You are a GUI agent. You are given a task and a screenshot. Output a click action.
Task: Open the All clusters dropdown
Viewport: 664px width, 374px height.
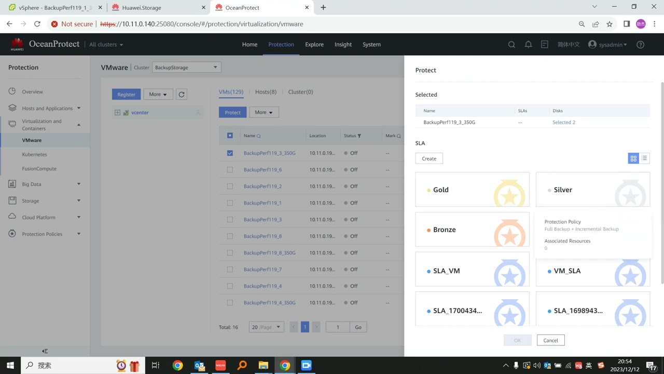[106, 45]
